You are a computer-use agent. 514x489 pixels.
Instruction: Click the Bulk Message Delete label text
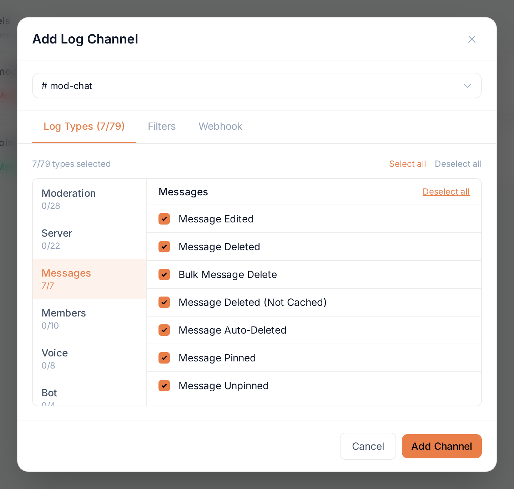228,274
